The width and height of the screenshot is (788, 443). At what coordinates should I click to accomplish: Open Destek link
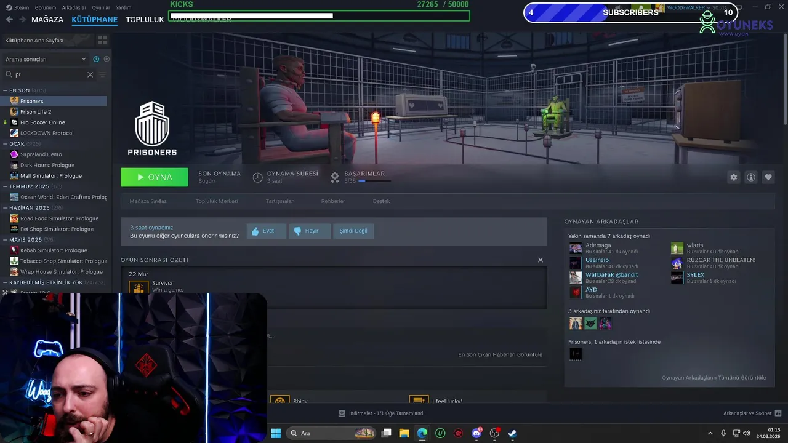click(381, 201)
